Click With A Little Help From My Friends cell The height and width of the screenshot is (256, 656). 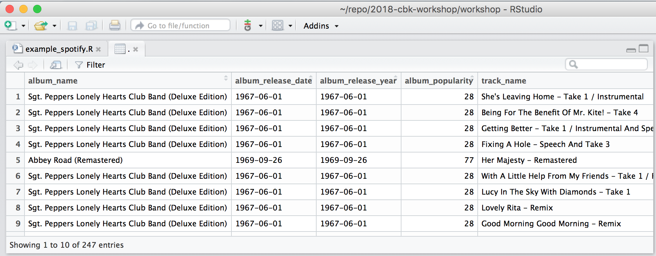coord(565,176)
